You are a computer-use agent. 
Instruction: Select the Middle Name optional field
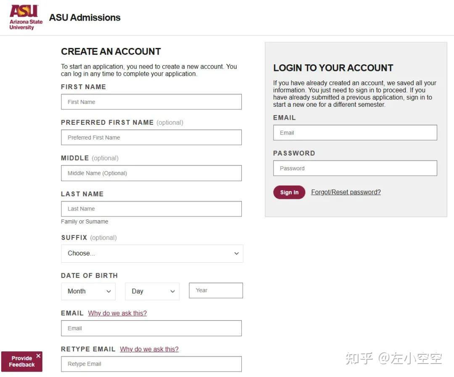pyautogui.click(x=151, y=173)
